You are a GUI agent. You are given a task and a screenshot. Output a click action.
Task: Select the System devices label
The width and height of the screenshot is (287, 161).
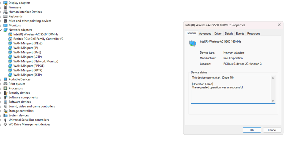(19, 115)
